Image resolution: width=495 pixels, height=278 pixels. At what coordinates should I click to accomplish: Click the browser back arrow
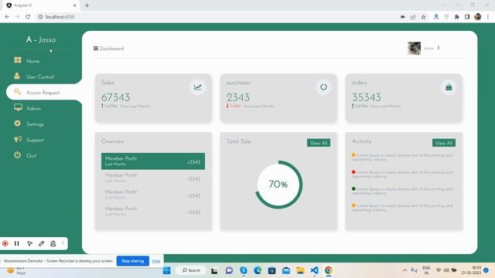click(7, 17)
